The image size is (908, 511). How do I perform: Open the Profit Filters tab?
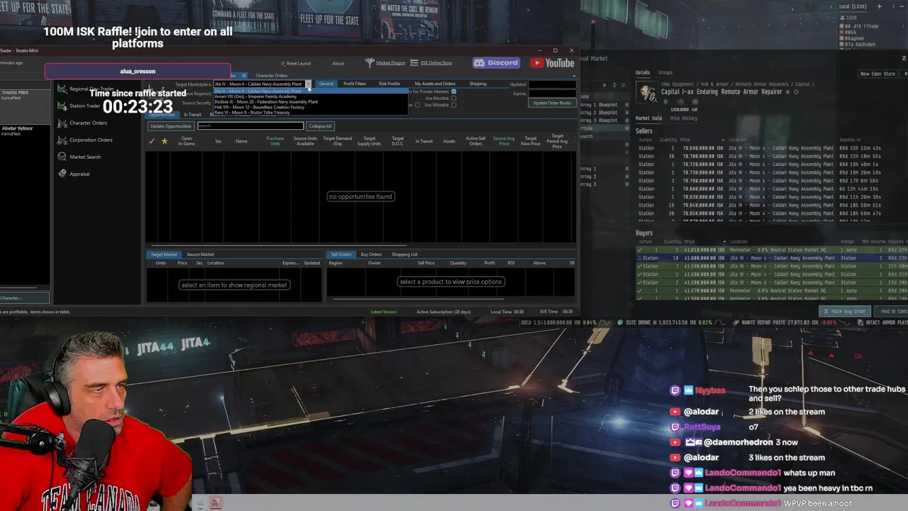[355, 84]
